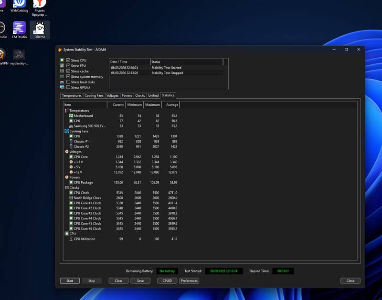Open the Preferences dialog
Image resolution: width=382 pixels, height=300 pixels.
tap(189, 281)
